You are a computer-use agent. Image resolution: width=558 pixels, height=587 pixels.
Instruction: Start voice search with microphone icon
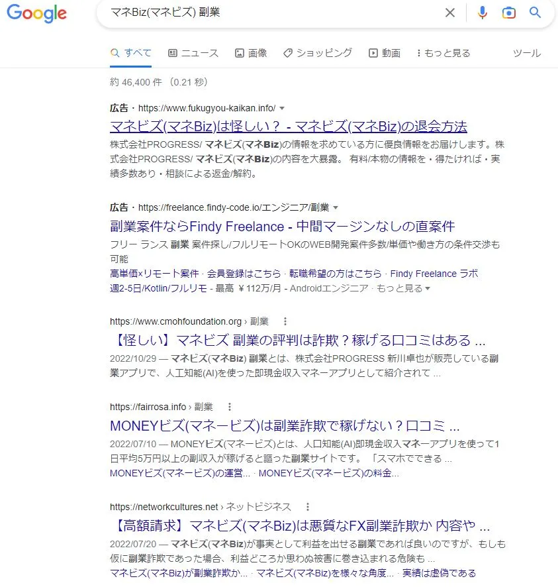click(x=482, y=13)
